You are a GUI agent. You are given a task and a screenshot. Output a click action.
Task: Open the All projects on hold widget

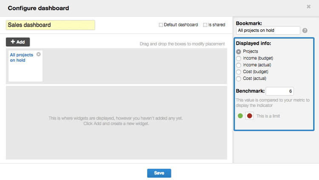21,57
